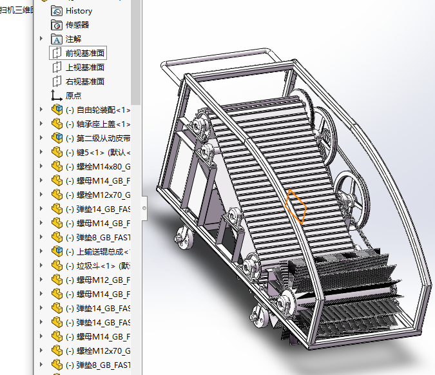Click the 第二级从动皮带 assembly icon
The height and width of the screenshot is (375, 435).
(57, 138)
